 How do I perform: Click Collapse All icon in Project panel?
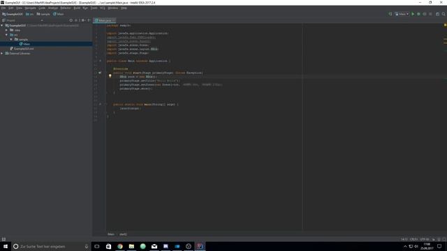click(76, 20)
